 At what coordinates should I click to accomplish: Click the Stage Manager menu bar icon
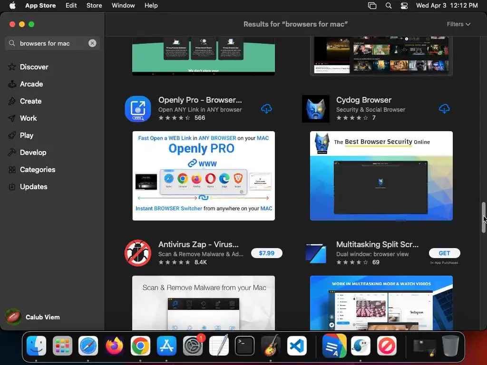(x=372, y=5)
